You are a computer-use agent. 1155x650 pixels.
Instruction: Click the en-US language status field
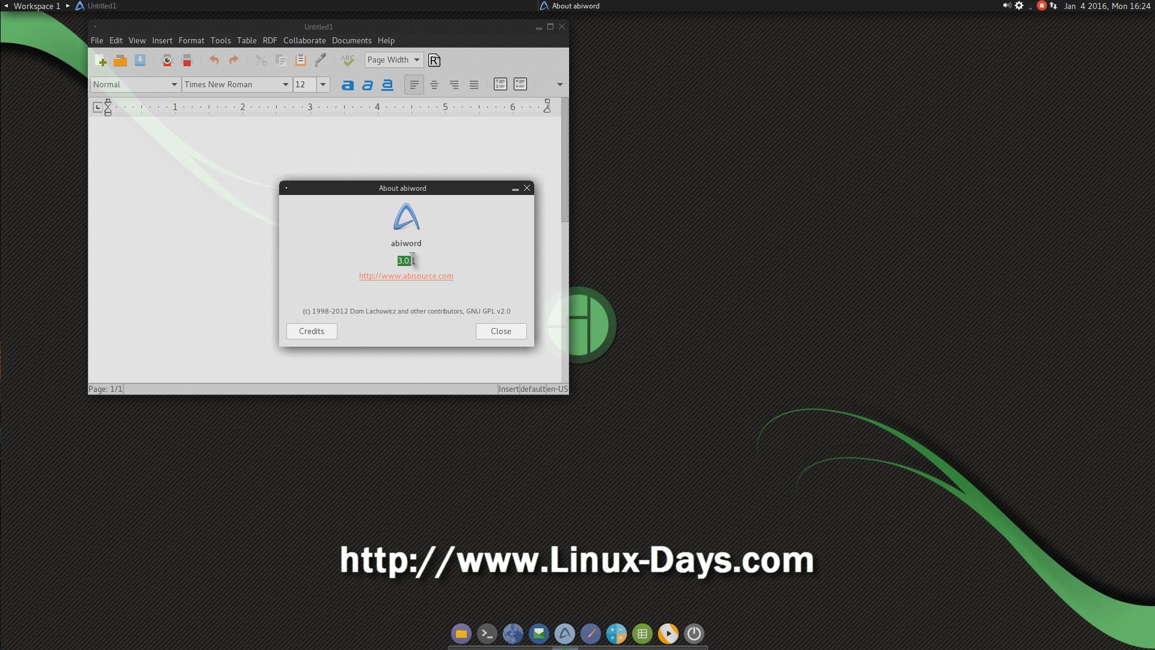pyautogui.click(x=557, y=389)
